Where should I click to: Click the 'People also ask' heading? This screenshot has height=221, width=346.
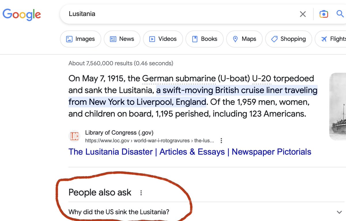100,192
